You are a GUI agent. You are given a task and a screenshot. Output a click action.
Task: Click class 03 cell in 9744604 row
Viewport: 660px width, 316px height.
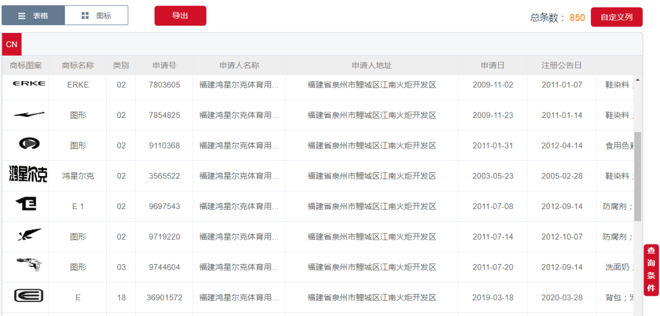point(121,266)
